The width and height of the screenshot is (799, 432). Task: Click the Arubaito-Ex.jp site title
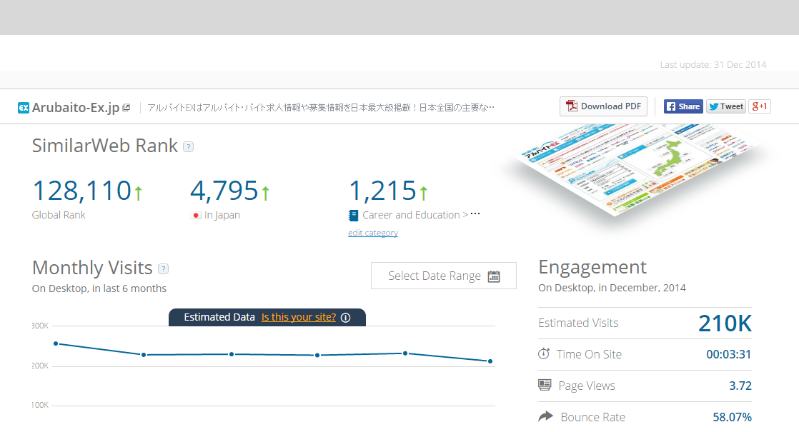pos(76,108)
